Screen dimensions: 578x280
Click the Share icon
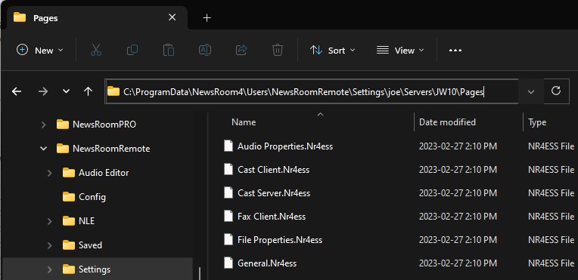point(241,50)
